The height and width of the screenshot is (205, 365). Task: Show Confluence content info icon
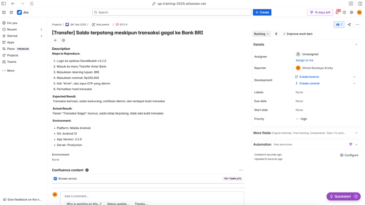click(x=87, y=170)
